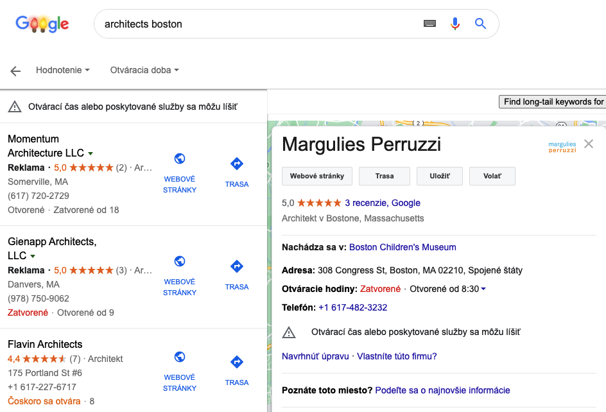Click Navrhnúť úpravu link

315,356
